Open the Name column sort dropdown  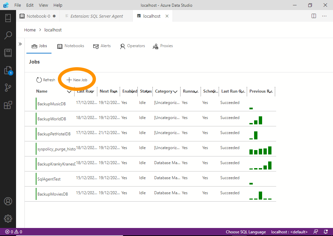point(69,91)
